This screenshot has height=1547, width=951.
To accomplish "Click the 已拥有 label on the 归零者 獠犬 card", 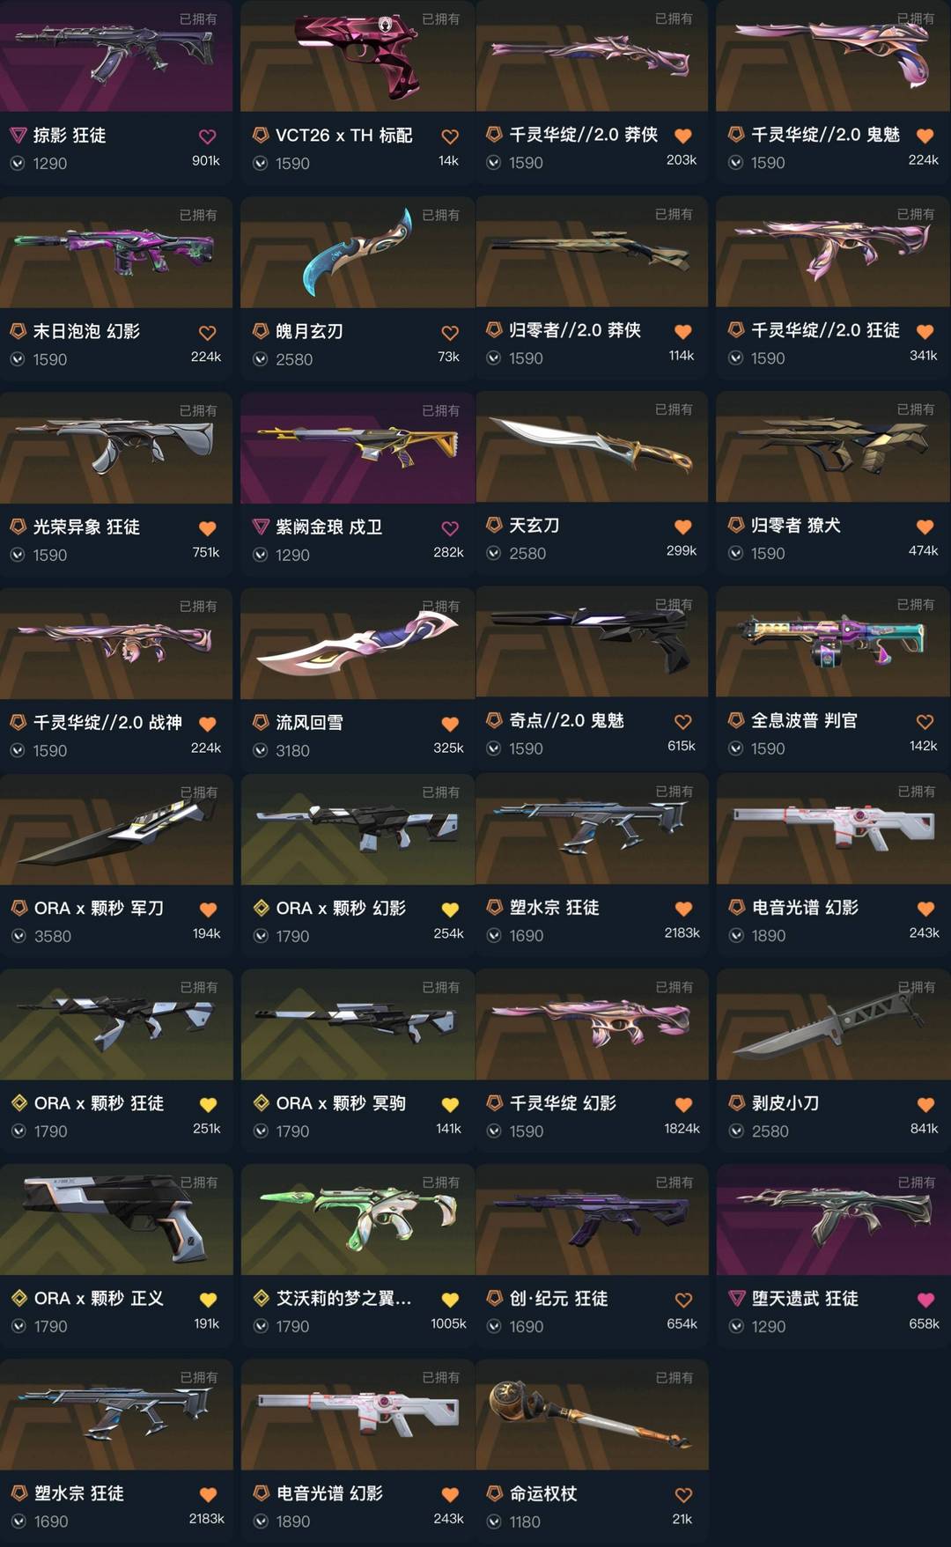I will [x=916, y=409].
